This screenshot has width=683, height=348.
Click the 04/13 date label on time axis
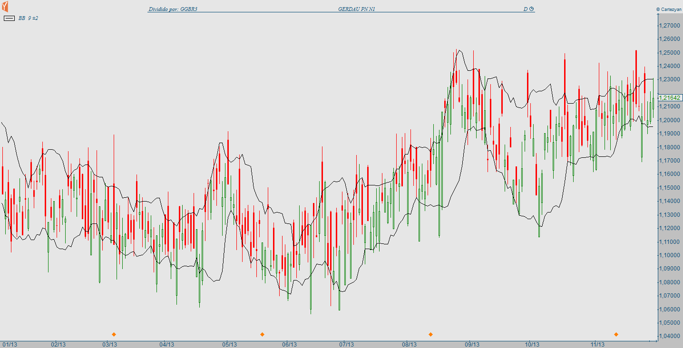167,344
